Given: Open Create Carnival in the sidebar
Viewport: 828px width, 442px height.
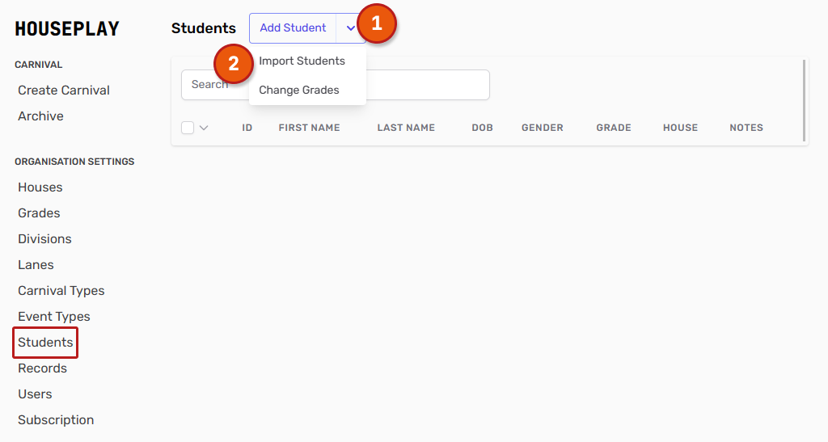Looking at the screenshot, I should pos(64,91).
